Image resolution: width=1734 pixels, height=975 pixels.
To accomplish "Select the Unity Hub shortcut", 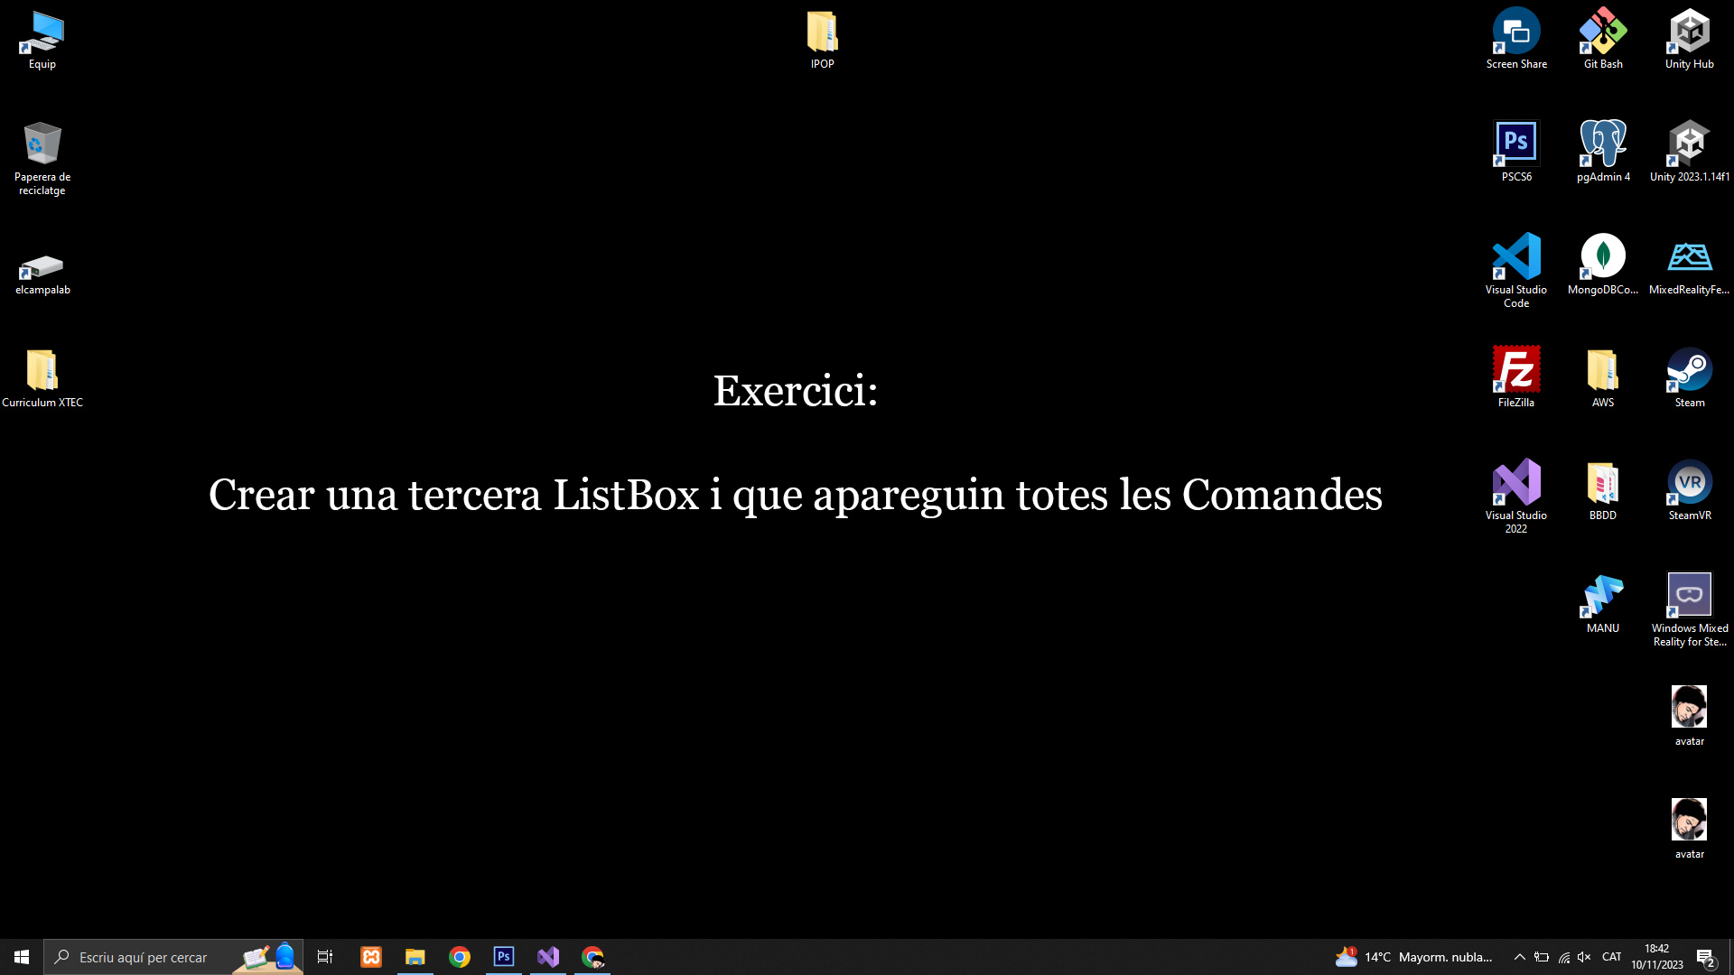I will [1689, 32].
